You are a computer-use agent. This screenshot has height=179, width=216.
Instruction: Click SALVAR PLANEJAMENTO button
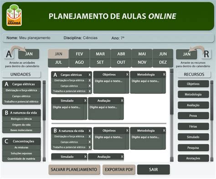74,169
